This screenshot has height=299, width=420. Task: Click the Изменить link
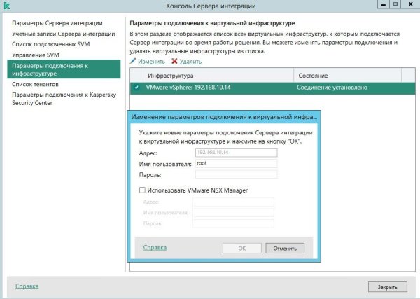[151, 62]
